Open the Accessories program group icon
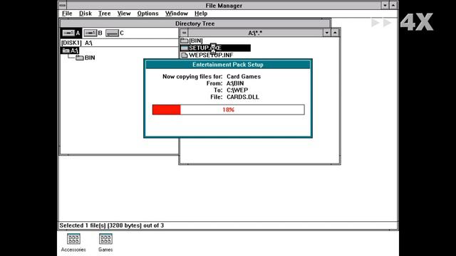This screenshot has height=256, width=456. pos(73,242)
